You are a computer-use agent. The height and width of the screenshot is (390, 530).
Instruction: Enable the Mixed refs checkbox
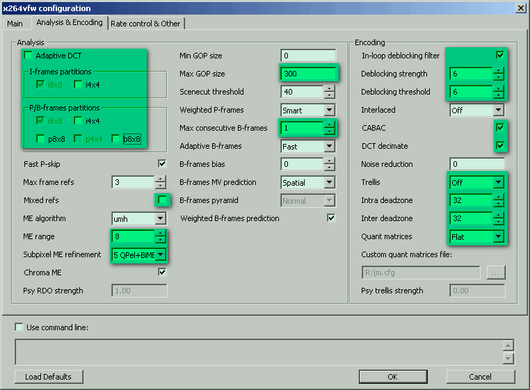162,200
